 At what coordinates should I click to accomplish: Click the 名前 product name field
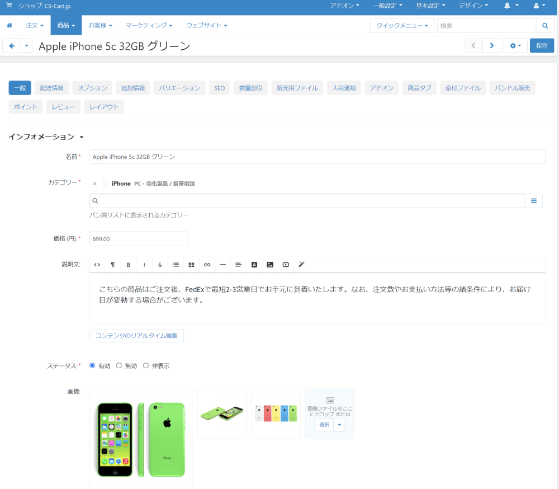318,157
